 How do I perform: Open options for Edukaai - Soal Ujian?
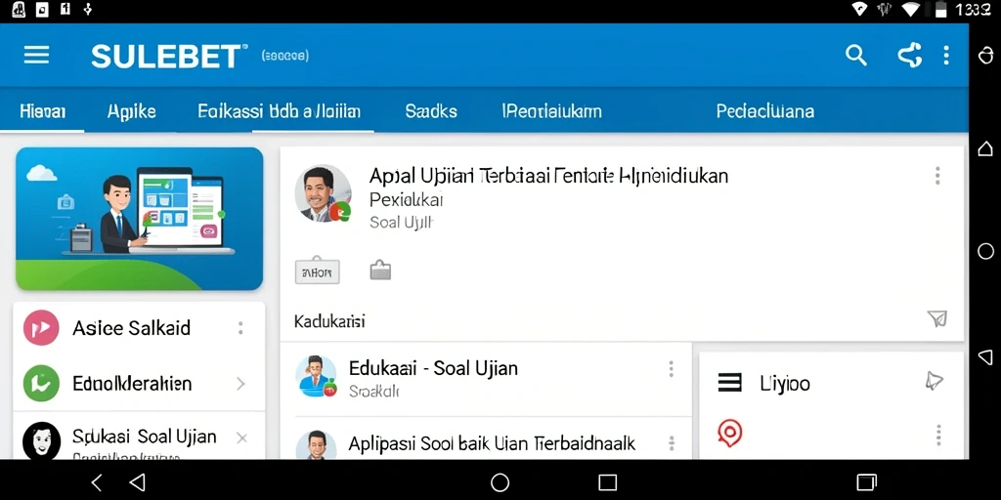tap(671, 368)
